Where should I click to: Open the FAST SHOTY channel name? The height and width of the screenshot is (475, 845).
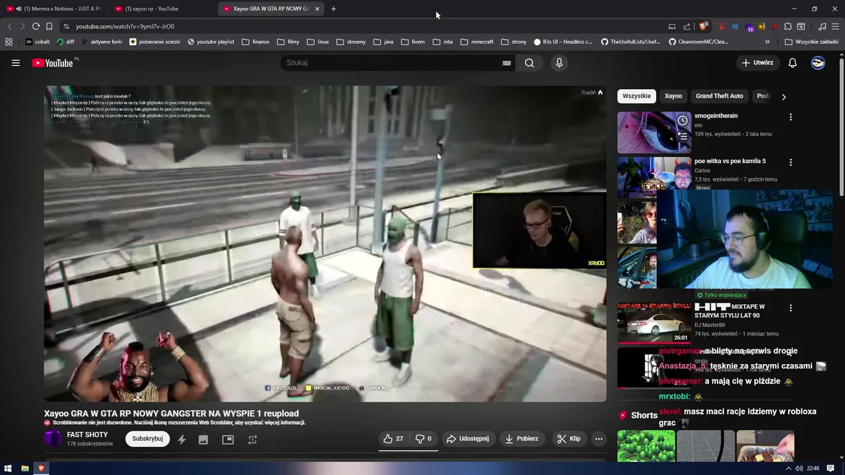point(87,435)
